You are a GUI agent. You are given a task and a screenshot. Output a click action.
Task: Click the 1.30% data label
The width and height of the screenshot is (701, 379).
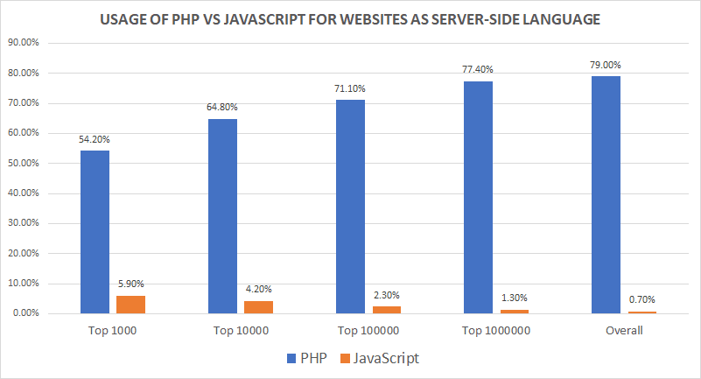(x=515, y=298)
